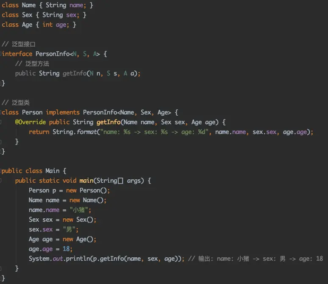Image resolution: width=328 pixels, height=284 pixels.
Task: Click 'PersonInfo<Name, Sex, Age>' after implements
Action: (127, 112)
